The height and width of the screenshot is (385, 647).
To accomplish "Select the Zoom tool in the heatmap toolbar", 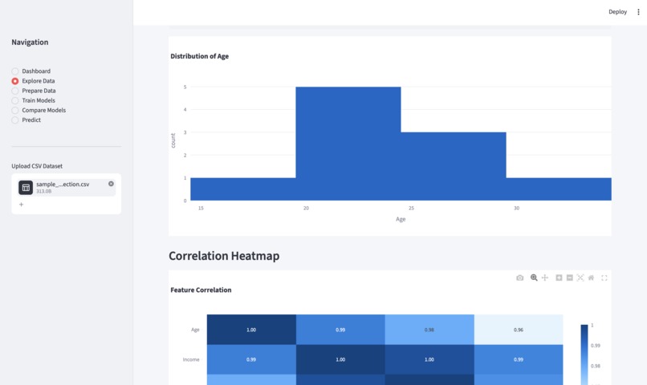I will [x=534, y=278].
